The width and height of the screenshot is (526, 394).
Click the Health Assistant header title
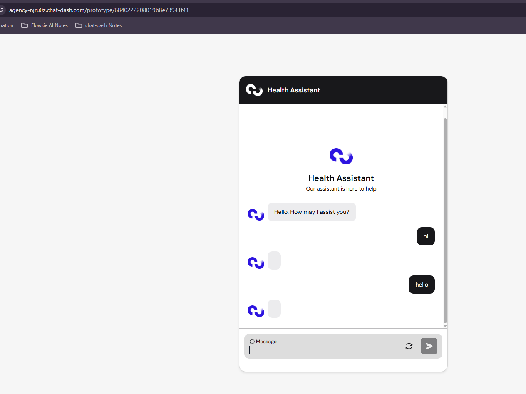point(294,90)
